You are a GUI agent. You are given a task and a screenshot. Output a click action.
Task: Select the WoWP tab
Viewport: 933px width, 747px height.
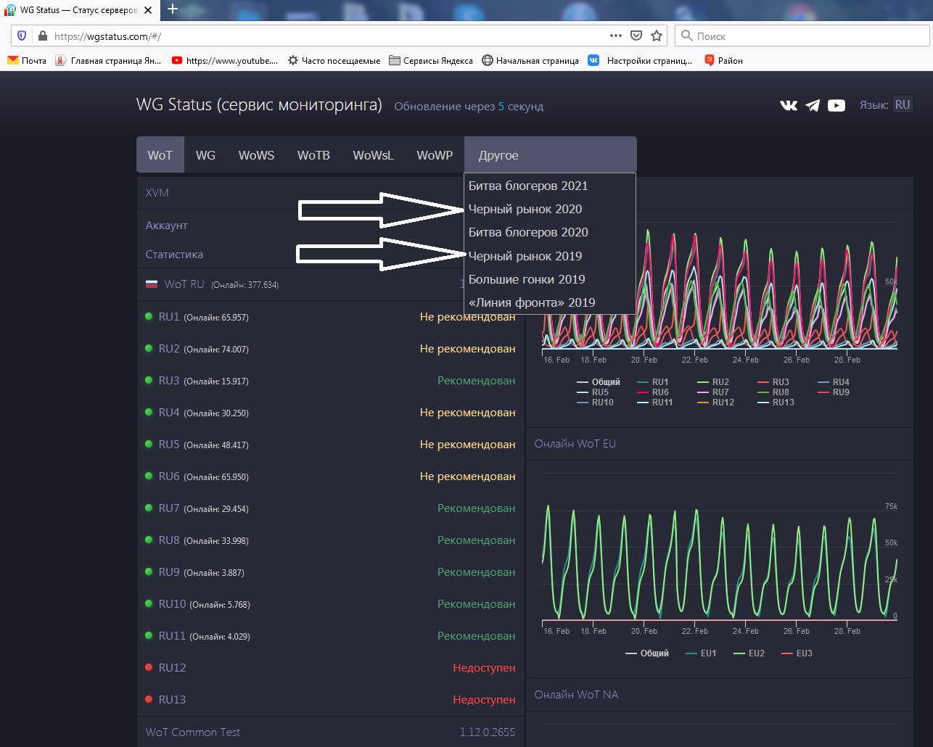435,155
